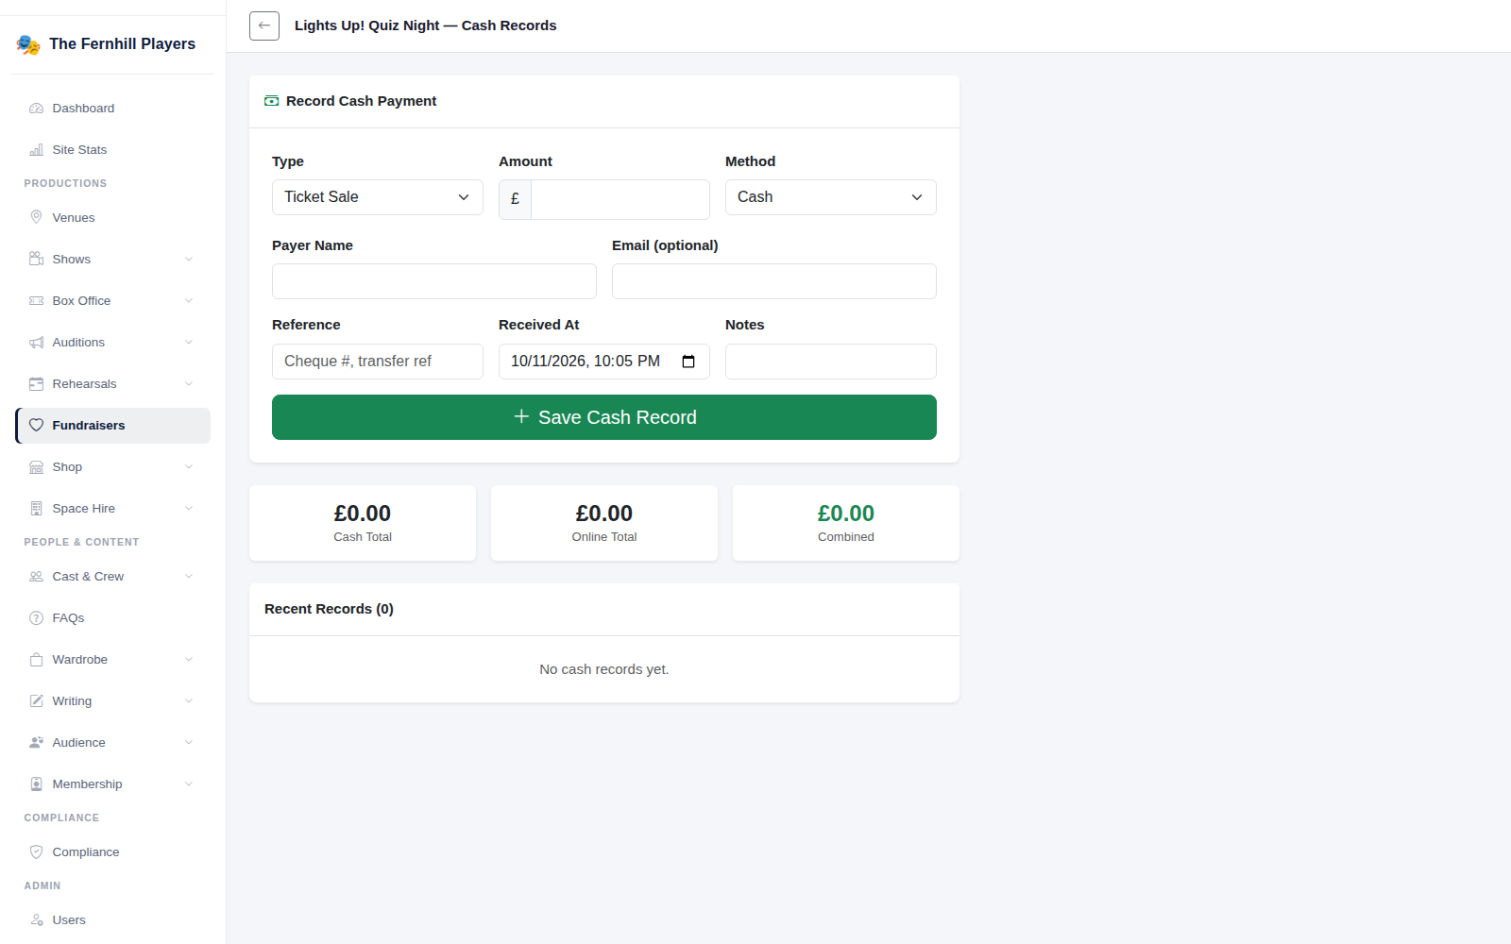The image size is (1511, 944).
Task: Click the Shop storefront icon
Action: pyautogui.click(x=36, y=467)
